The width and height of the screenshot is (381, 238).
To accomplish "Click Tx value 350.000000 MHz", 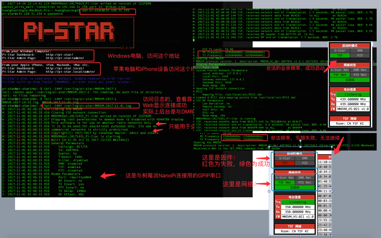I will (x=298, y=207).
